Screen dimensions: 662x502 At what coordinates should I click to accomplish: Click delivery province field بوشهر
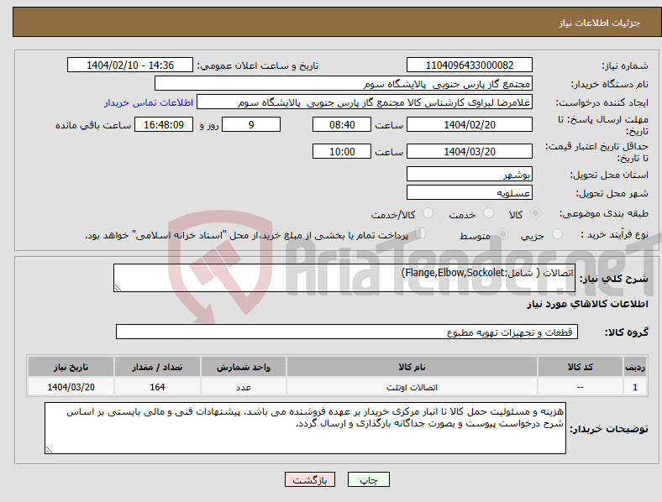pos(469,174)
